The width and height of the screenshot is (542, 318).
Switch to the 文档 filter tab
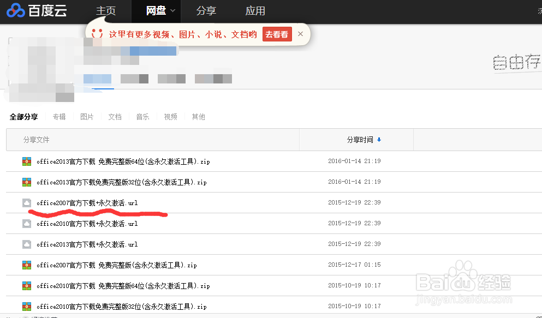point(115,116)
